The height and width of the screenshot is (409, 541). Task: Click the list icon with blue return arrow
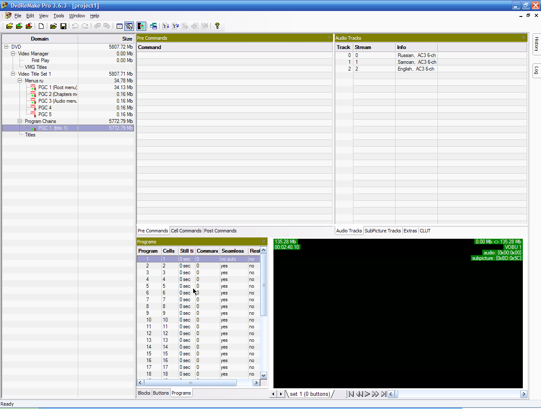175,26
